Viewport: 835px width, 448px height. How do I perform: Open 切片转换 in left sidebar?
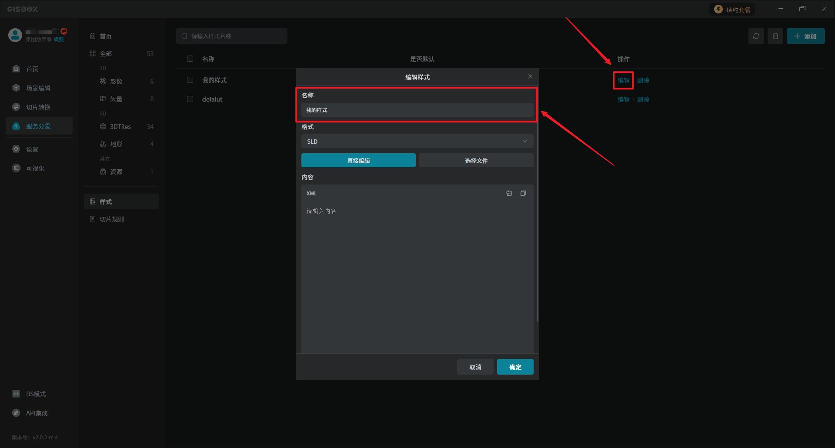[x=38, y=107]
